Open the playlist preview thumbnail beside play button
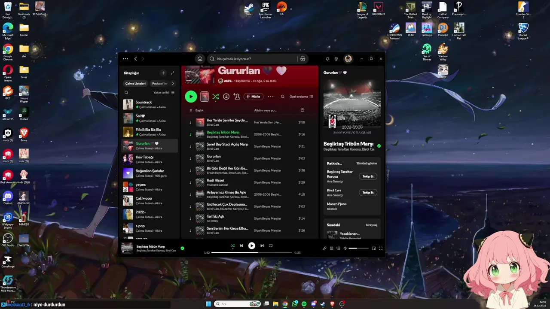Viewport: 550px width, 309px height. click(205, 97)
